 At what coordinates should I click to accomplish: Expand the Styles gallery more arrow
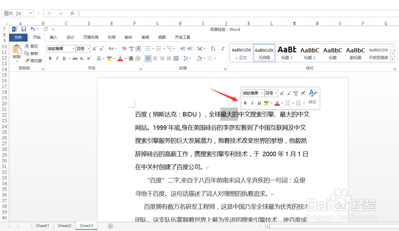pos(393,59)
